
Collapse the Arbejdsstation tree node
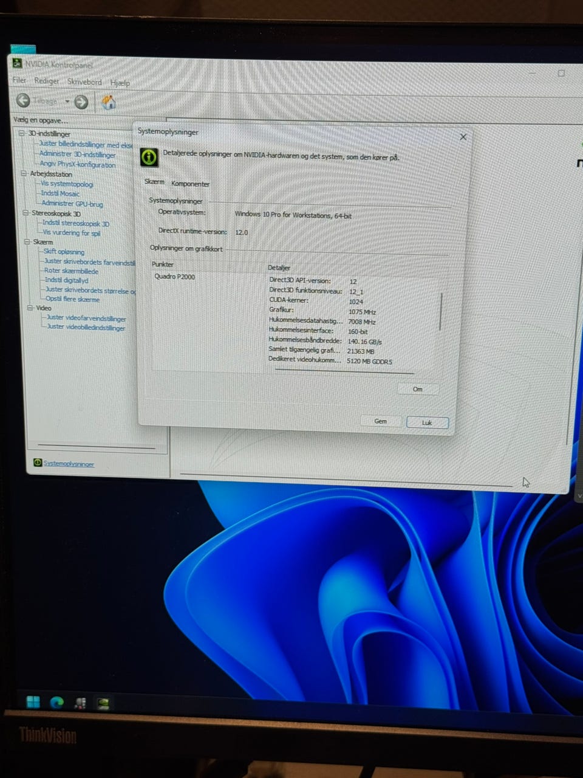tap(24, 173)
